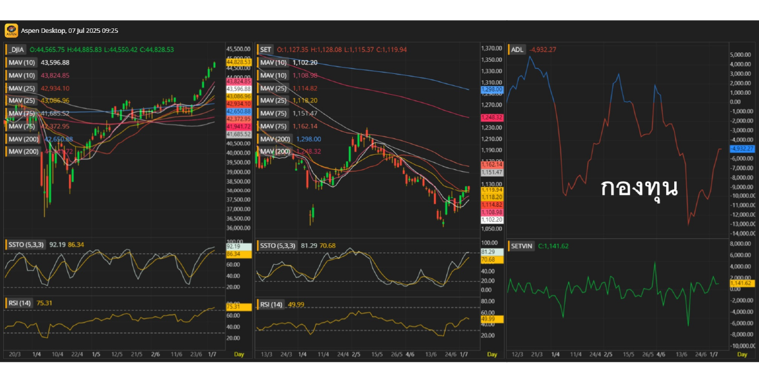The image size is (759, 379).
Task: Select SSTO (5,3,3) label showing 81.29
Action: coord(278,244)
